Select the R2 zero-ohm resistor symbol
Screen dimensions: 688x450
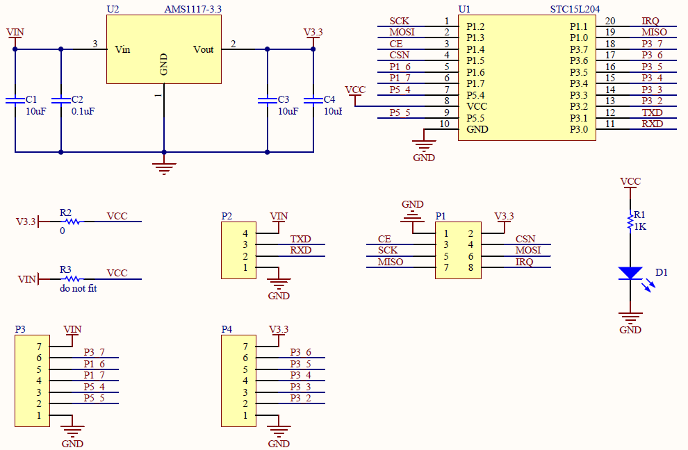tap(72, 222)
